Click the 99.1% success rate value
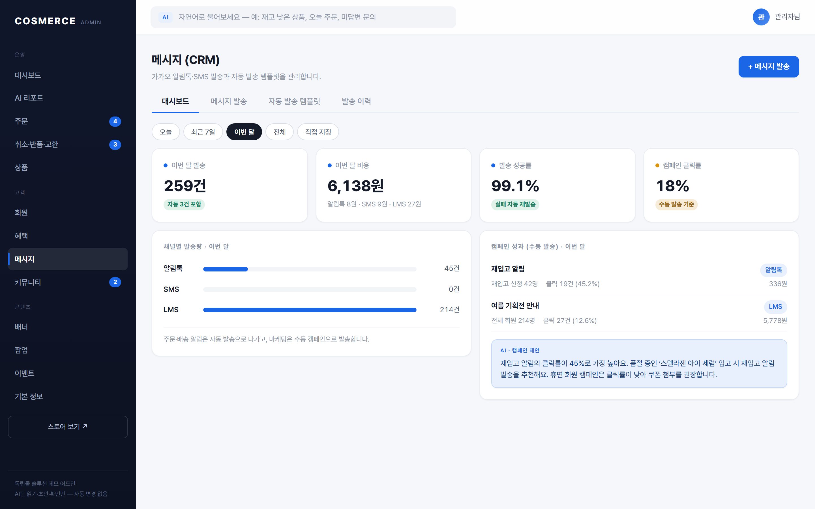The width and height of the screenshot is (815, 509). pyautogui.click(x=515, y=186)
